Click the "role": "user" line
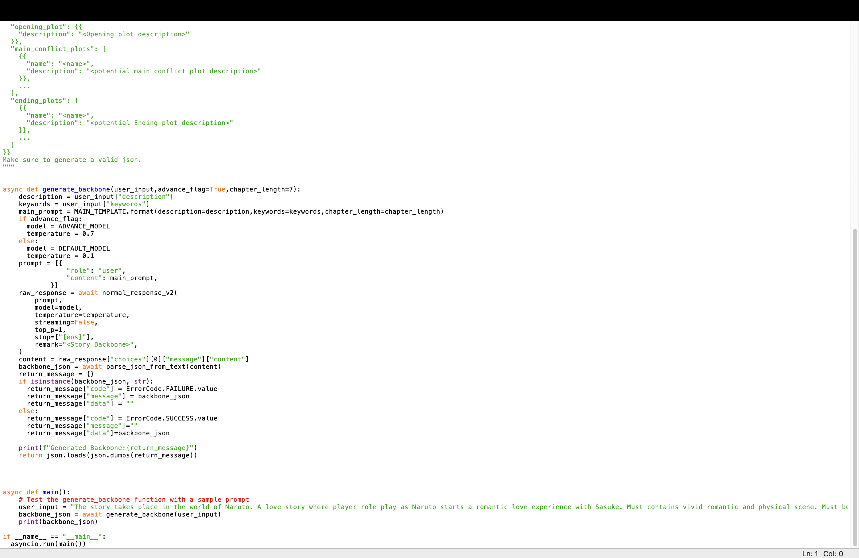Image resolution: width=859 pixels, height=558 pixels. 96,271
